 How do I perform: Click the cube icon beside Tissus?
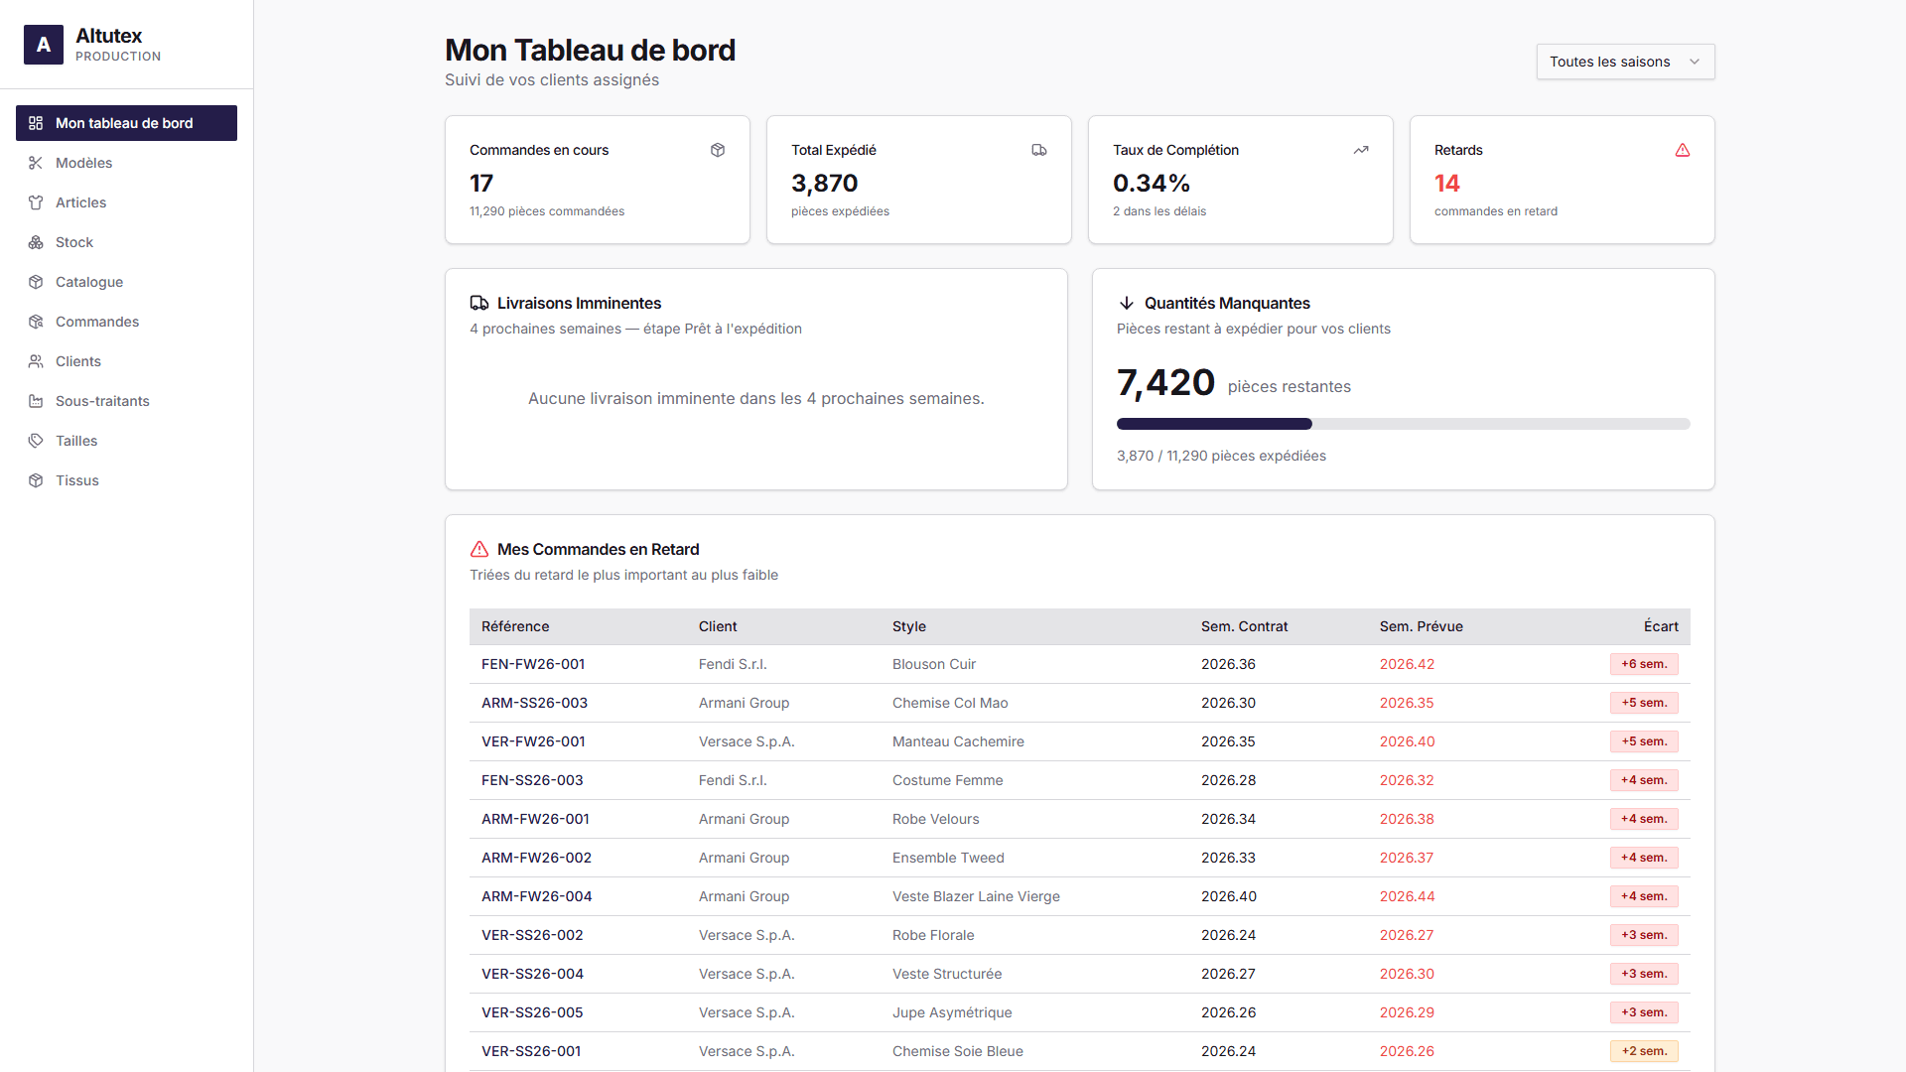pyautogui.click(x=36, y=480)
